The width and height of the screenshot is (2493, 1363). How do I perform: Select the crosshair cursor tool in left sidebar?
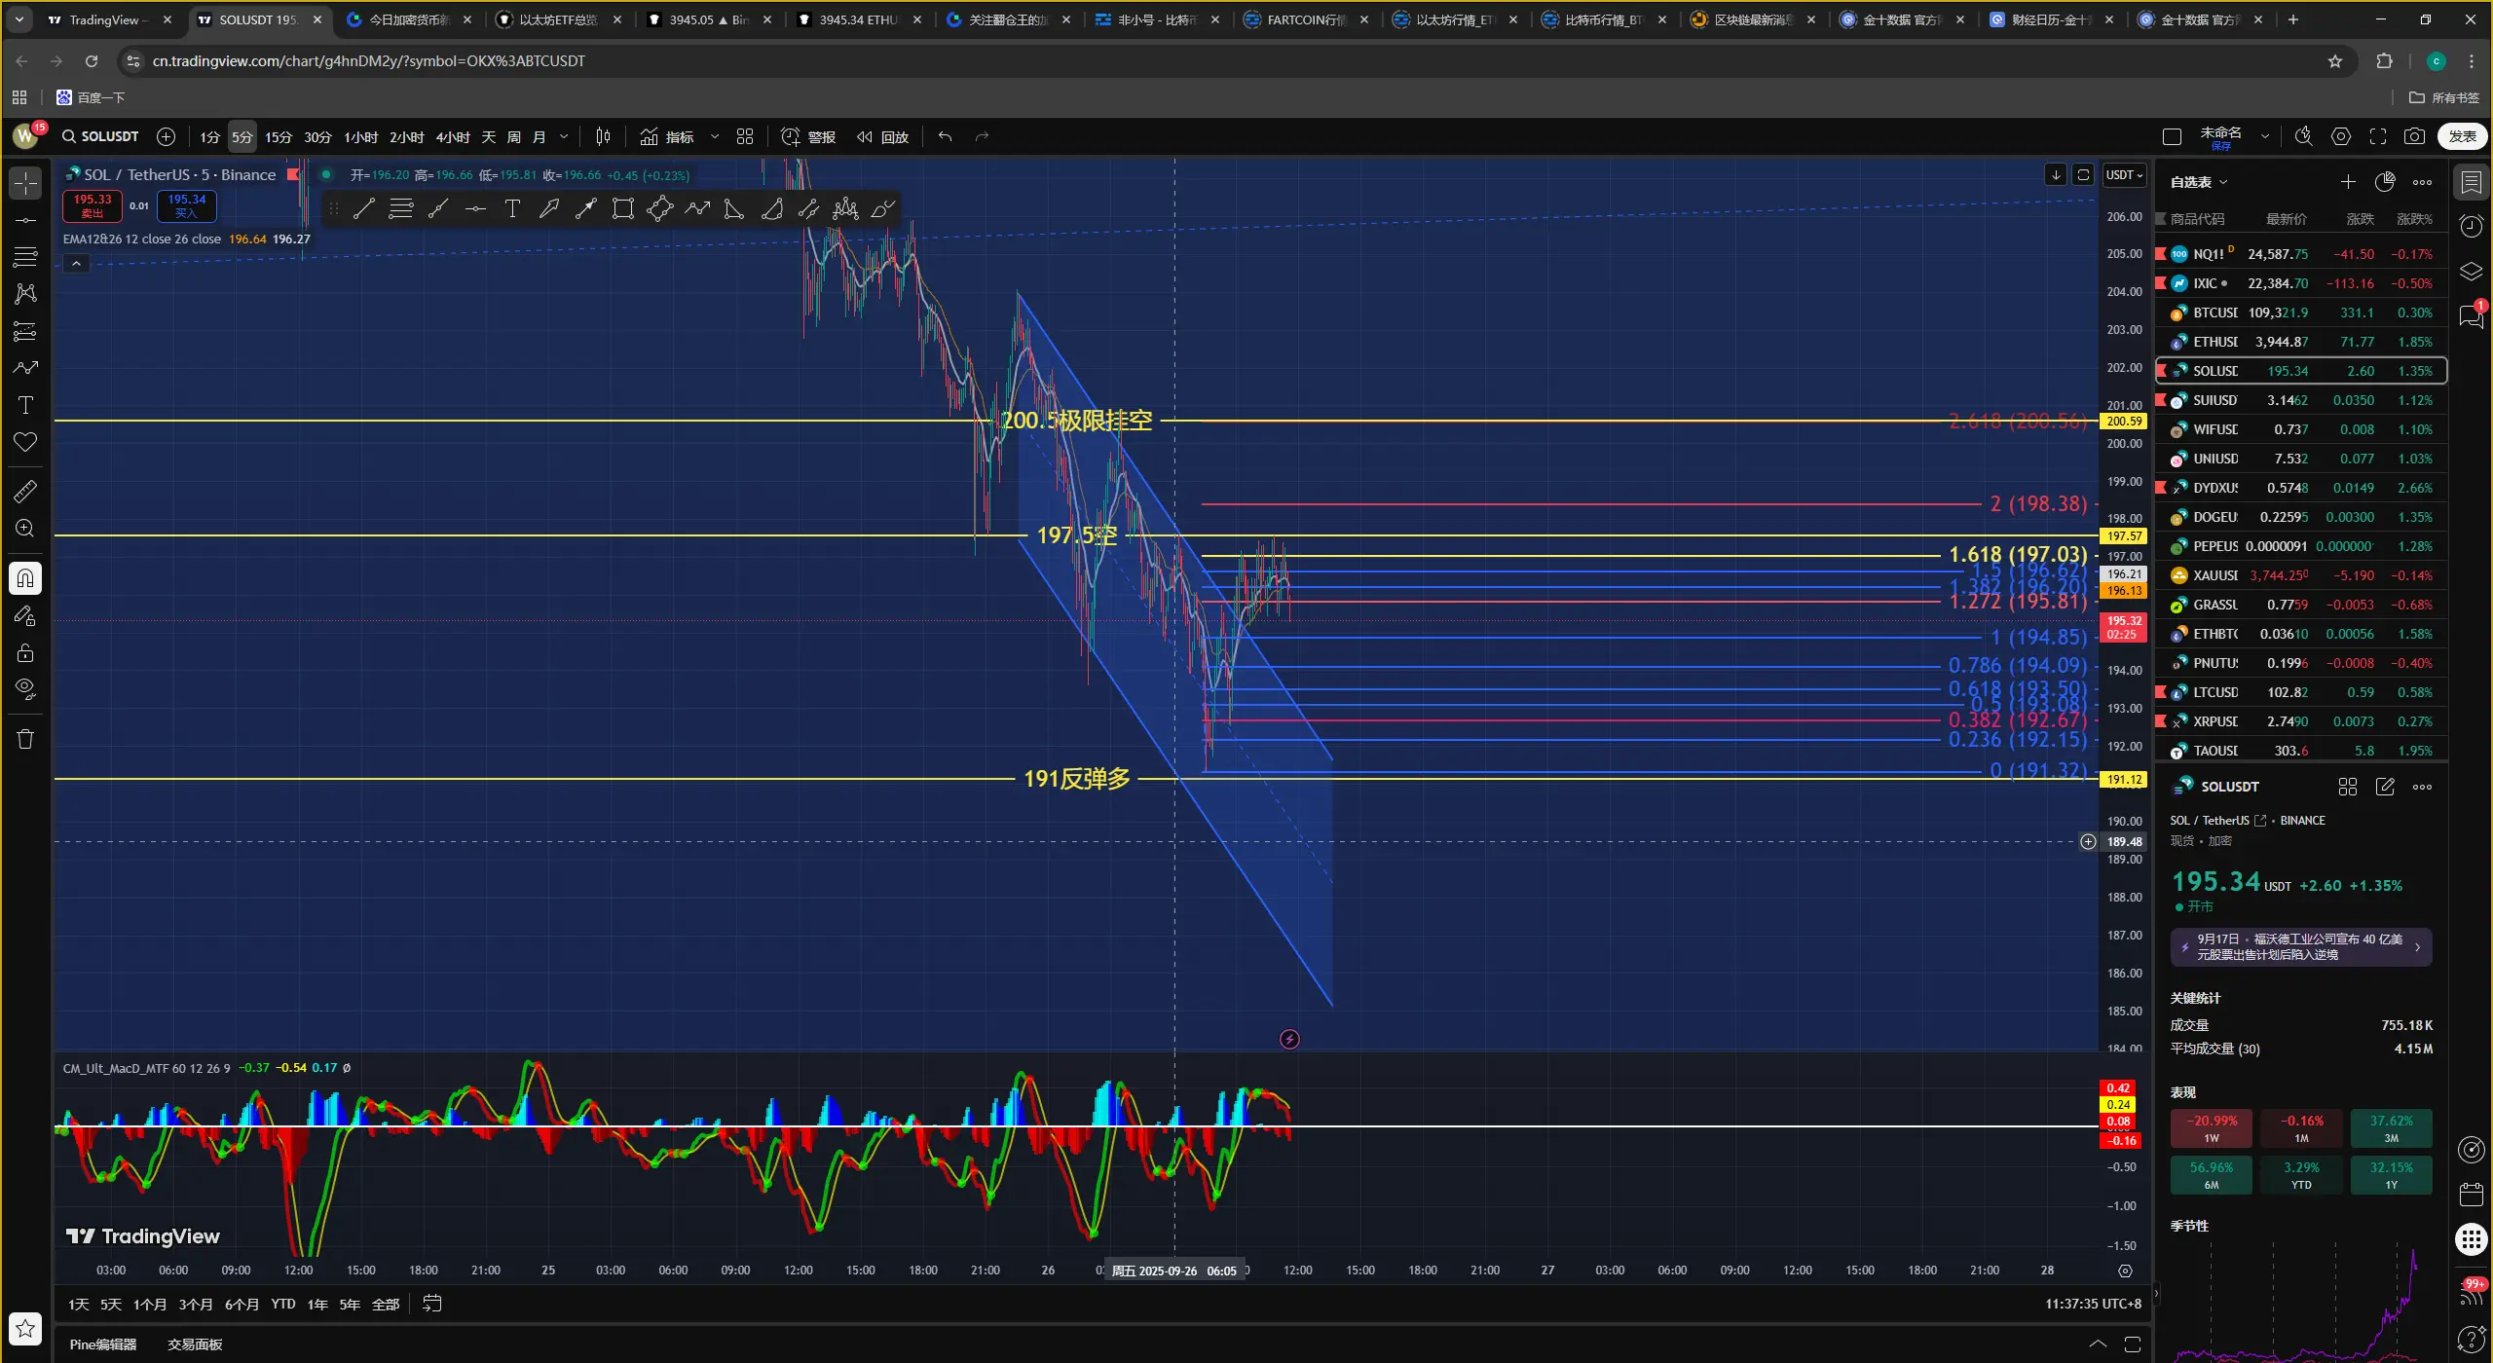coord(25,183)
